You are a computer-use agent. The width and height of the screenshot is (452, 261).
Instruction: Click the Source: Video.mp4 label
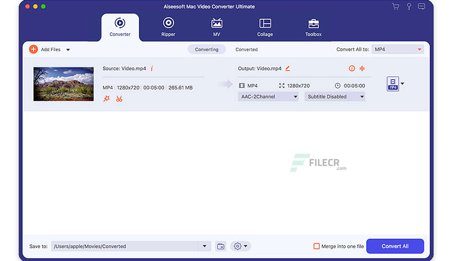(x=124, y=68)
